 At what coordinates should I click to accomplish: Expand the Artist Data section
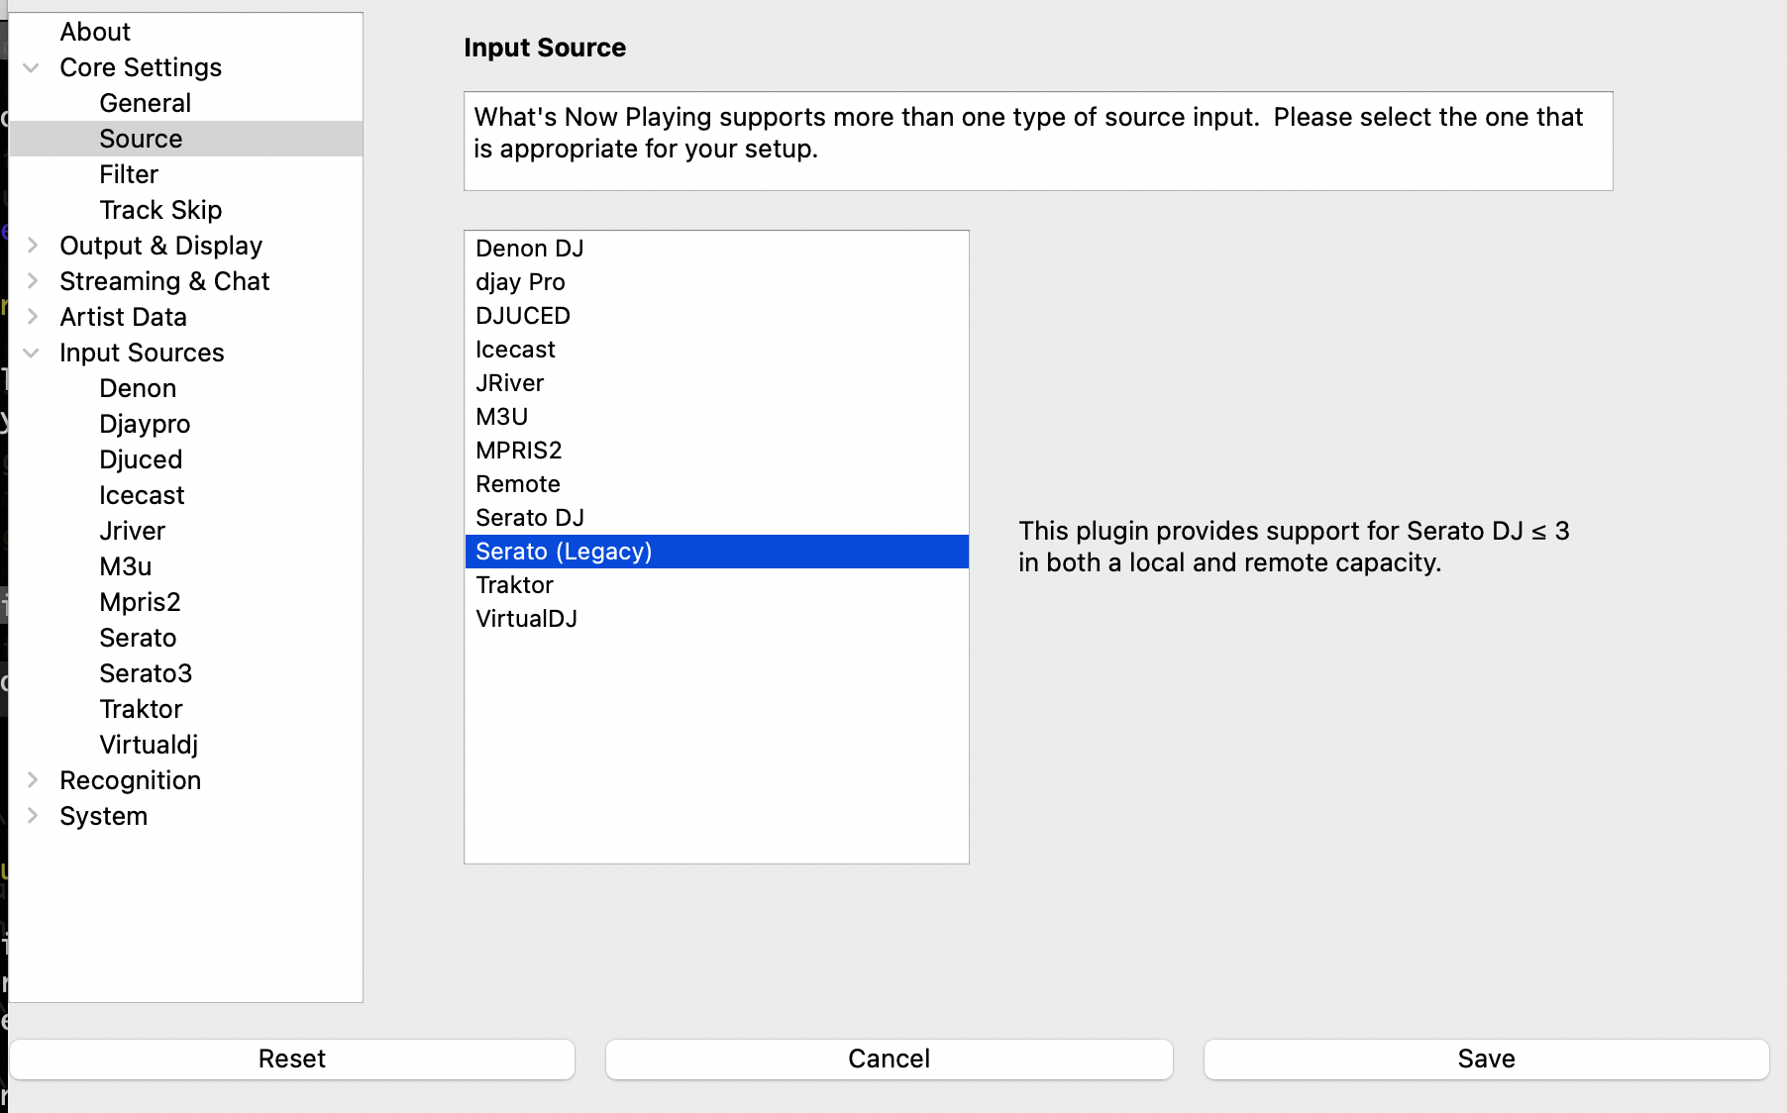pyautogui.click(x=32, y=317)
